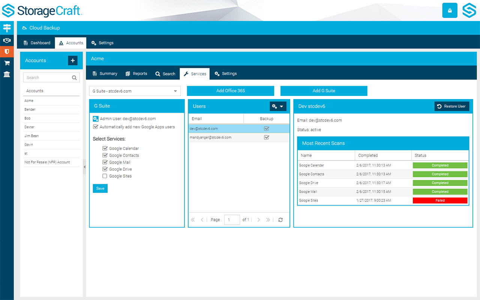Click the StorageCraft logo at top left
This screenshot has height=300, width=480.
(42, 10)
